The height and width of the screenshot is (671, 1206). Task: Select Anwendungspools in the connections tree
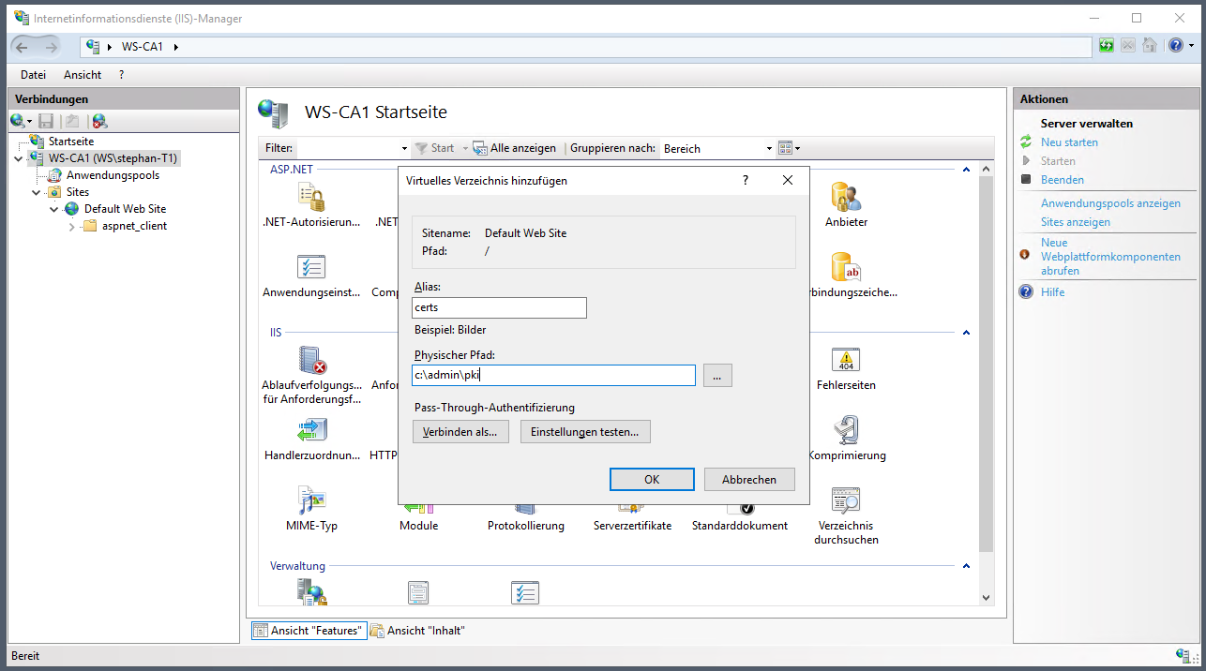coord(113,175)
